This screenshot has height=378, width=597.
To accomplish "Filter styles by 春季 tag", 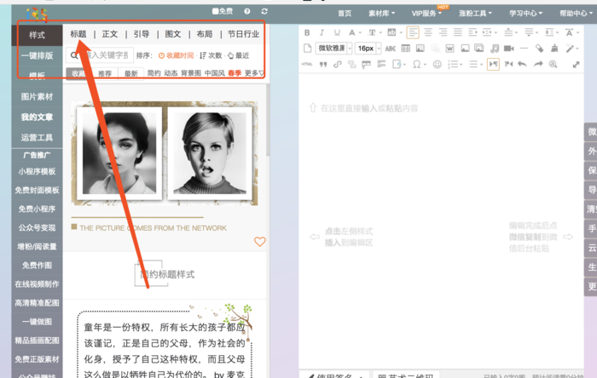I will coord(235,73).
